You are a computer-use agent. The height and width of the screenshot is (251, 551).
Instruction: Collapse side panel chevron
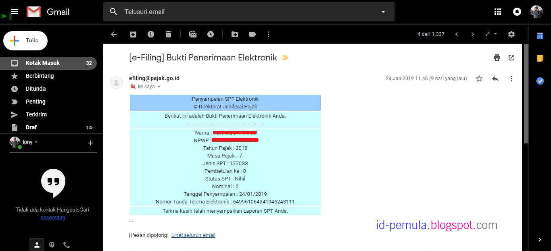coord(540,240)
